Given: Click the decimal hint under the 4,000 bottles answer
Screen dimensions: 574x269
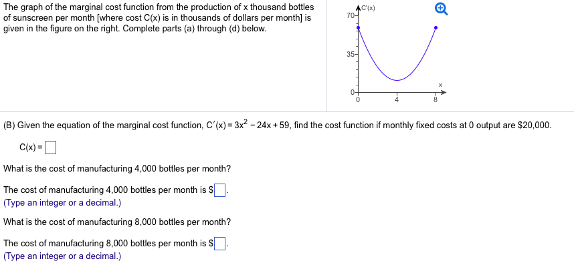Looking at the screenshot, I should tap(62, 202).
